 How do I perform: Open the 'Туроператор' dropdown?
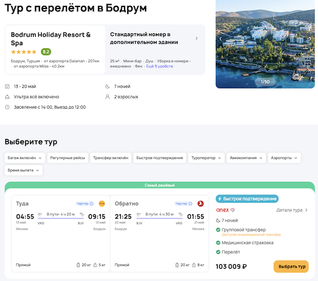pos(207,157)
